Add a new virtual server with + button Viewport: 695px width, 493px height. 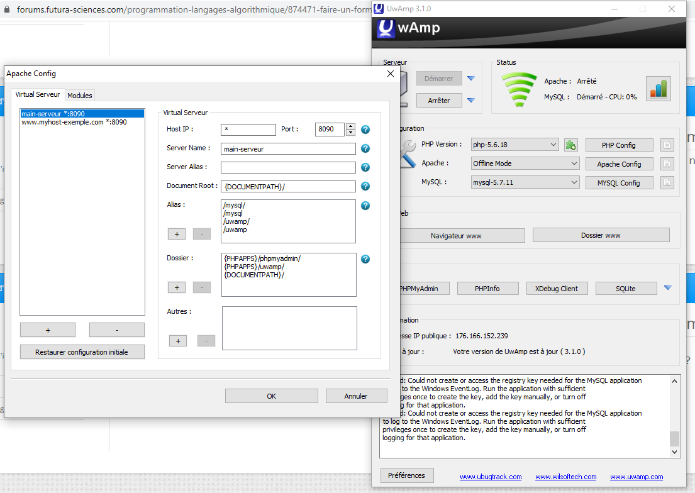point(48,330)
